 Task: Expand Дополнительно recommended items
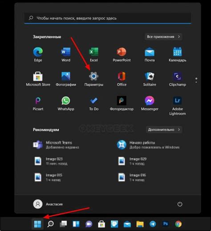coord(164,130)
